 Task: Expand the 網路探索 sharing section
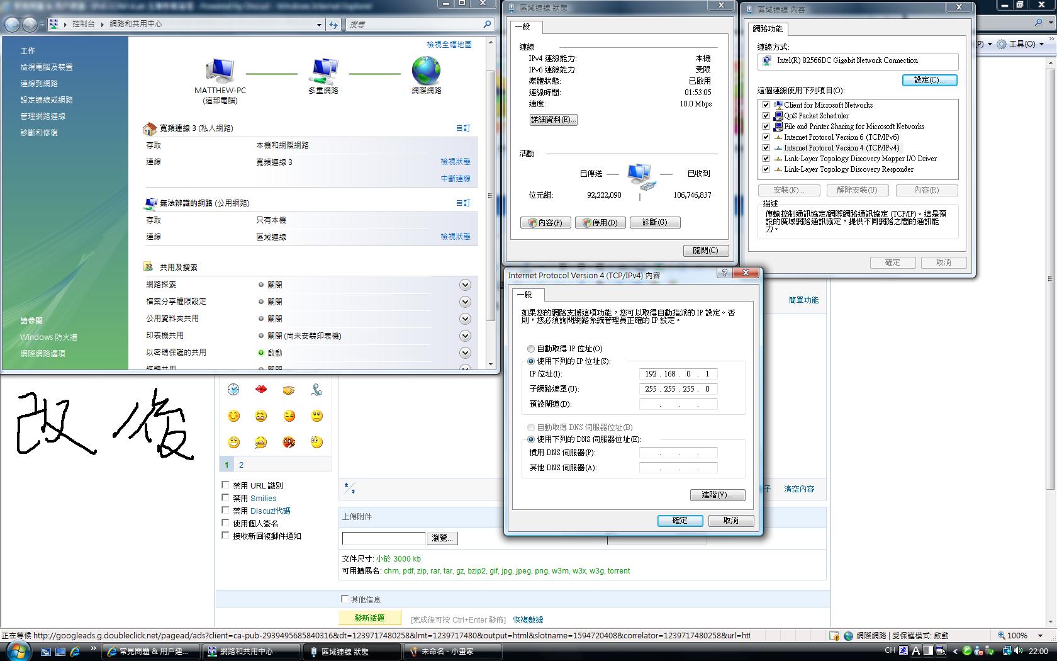tap(465, 285)
